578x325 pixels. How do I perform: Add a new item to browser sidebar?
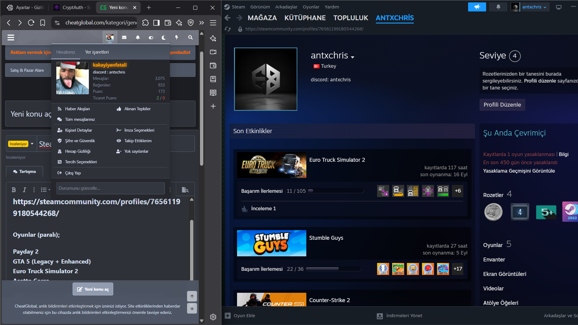pyautogui.click(x=213, y=106)
